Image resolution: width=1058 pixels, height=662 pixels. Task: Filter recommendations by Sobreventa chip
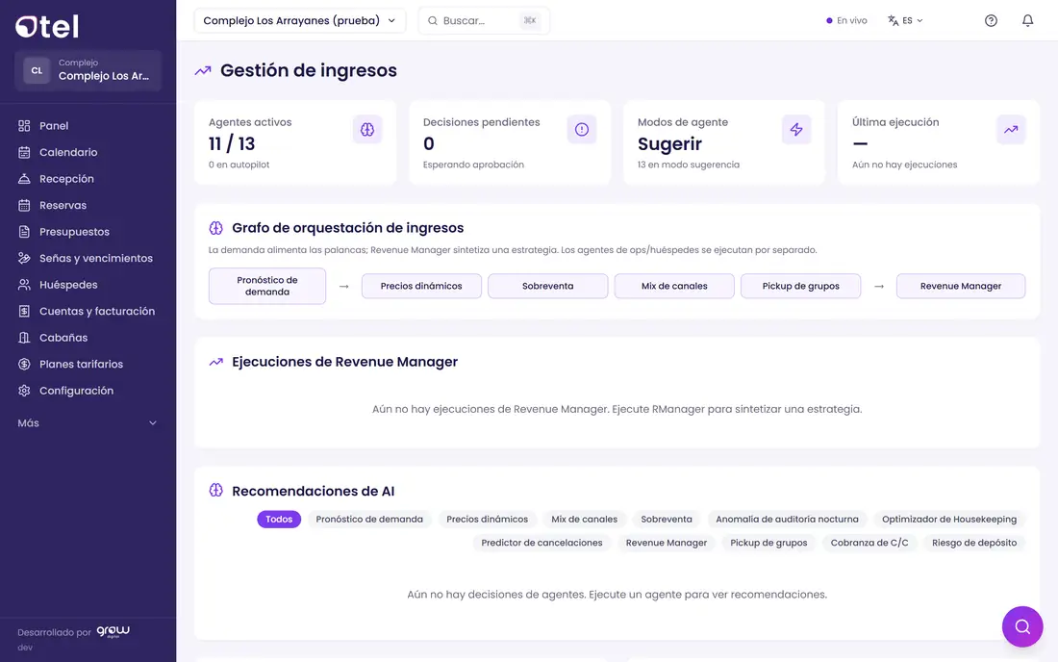point(667,519)
